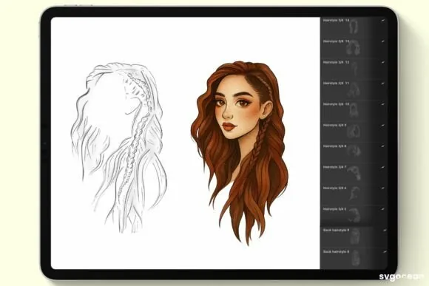The image size is (429, 286).
Task: Tap the stamp icon on Back hairstyle 9 row
Action: [x=385, y=231]
